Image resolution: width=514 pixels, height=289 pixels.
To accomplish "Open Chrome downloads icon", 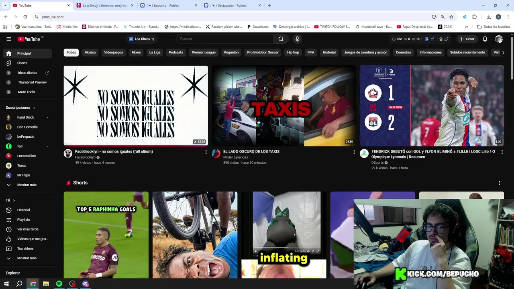I will point(489,17).
